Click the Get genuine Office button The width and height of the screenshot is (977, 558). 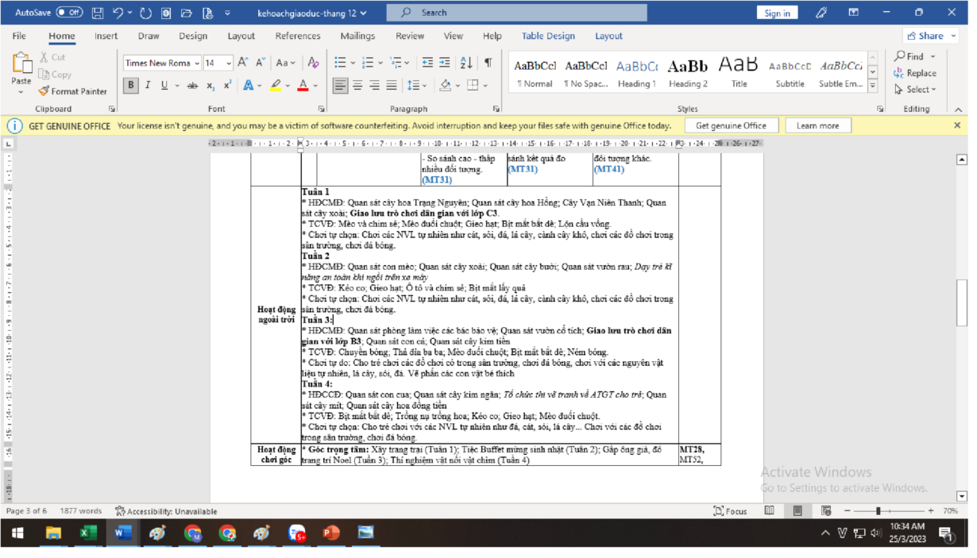click(x=731, y=125)
